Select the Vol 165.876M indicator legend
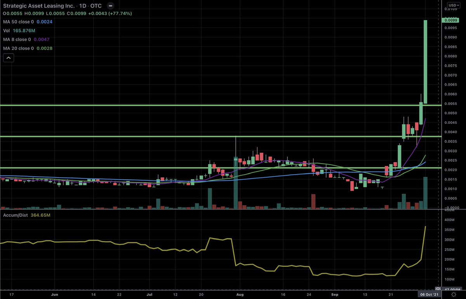 [19, 31]
